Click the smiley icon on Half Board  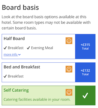point(69,41)
